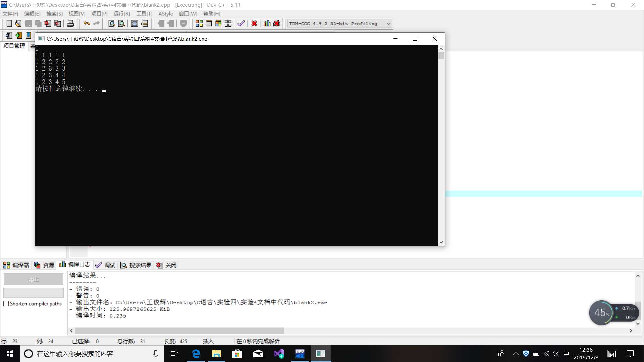
Task: Open Visual Studio from taskbar
Action: click(279, 354)
